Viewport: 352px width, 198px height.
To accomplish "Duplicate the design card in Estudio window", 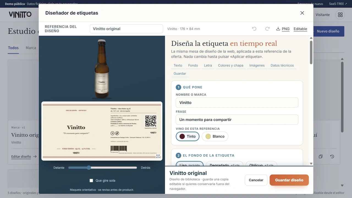I will pos(321,156).
